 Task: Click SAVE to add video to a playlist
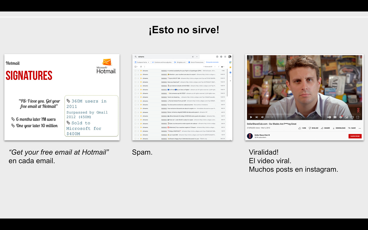pos(352,128)
